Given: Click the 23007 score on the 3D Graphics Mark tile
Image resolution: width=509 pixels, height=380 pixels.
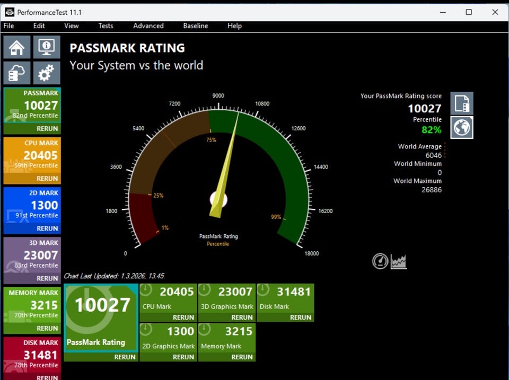Looking at the screenshot, I should (x=235, y=291).
